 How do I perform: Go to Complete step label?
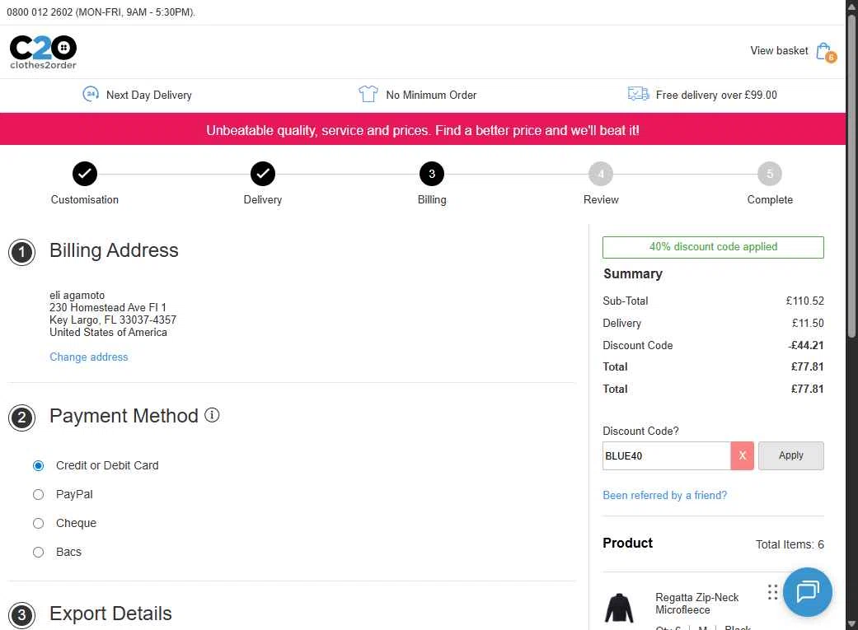(x=770, y=199)
